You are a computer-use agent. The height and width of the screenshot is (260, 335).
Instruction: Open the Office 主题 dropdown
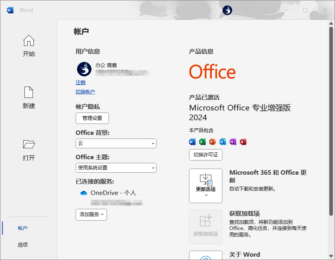pyautogui.click(x=116, y=168)
